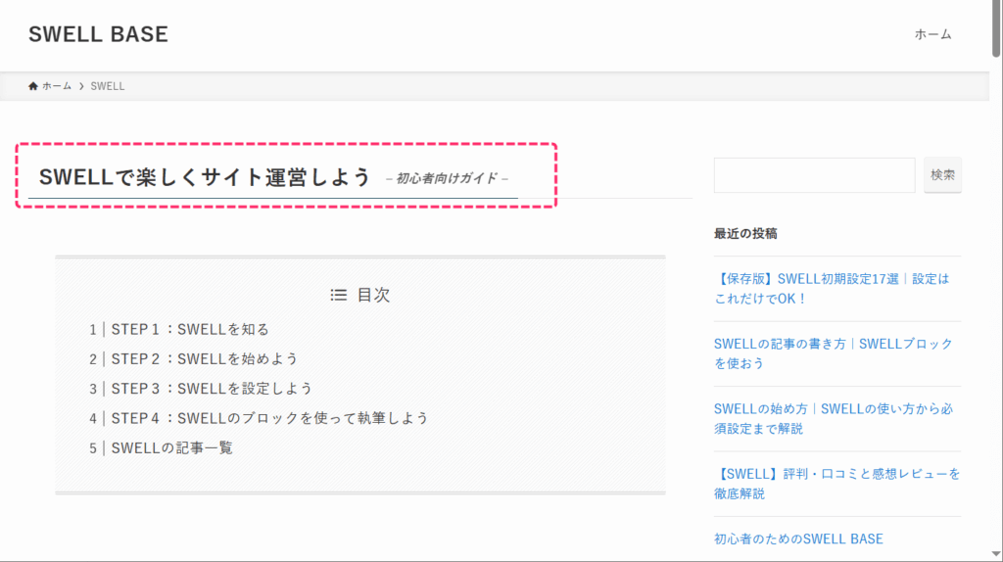The height and width of the screenshot is (562, 1003).
Task: Click the breadcrumb chevron separator
Action: pyautogui.click(x=81, y=86)
